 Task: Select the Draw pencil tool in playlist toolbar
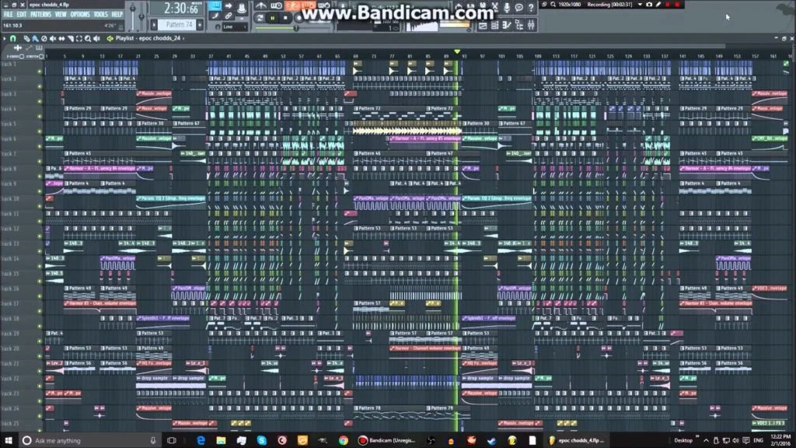coord(26,39)
